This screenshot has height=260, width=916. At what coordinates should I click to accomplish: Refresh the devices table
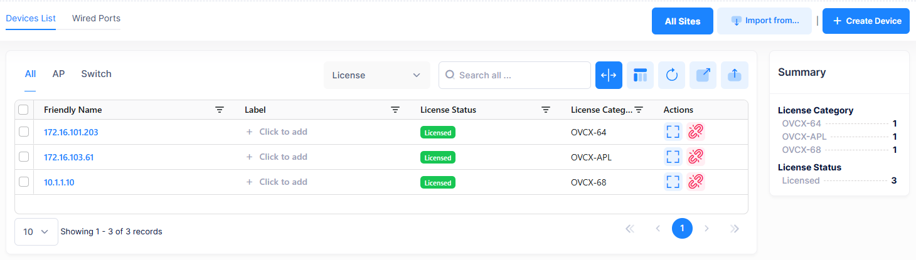click(x=671, y=75)
